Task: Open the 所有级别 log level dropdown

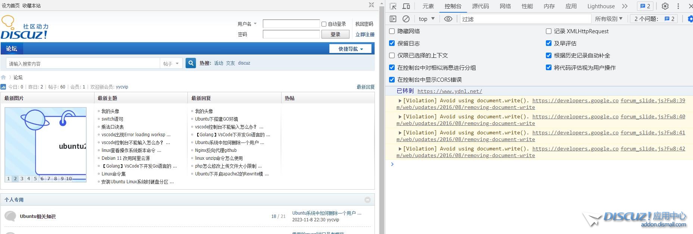Action: pos(609,19)
